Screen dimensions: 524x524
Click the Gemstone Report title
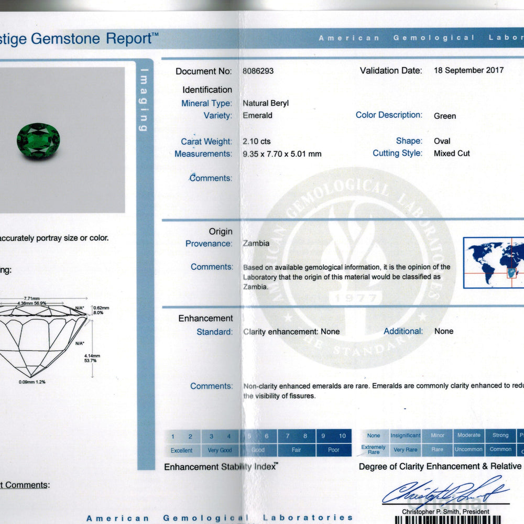79,39
